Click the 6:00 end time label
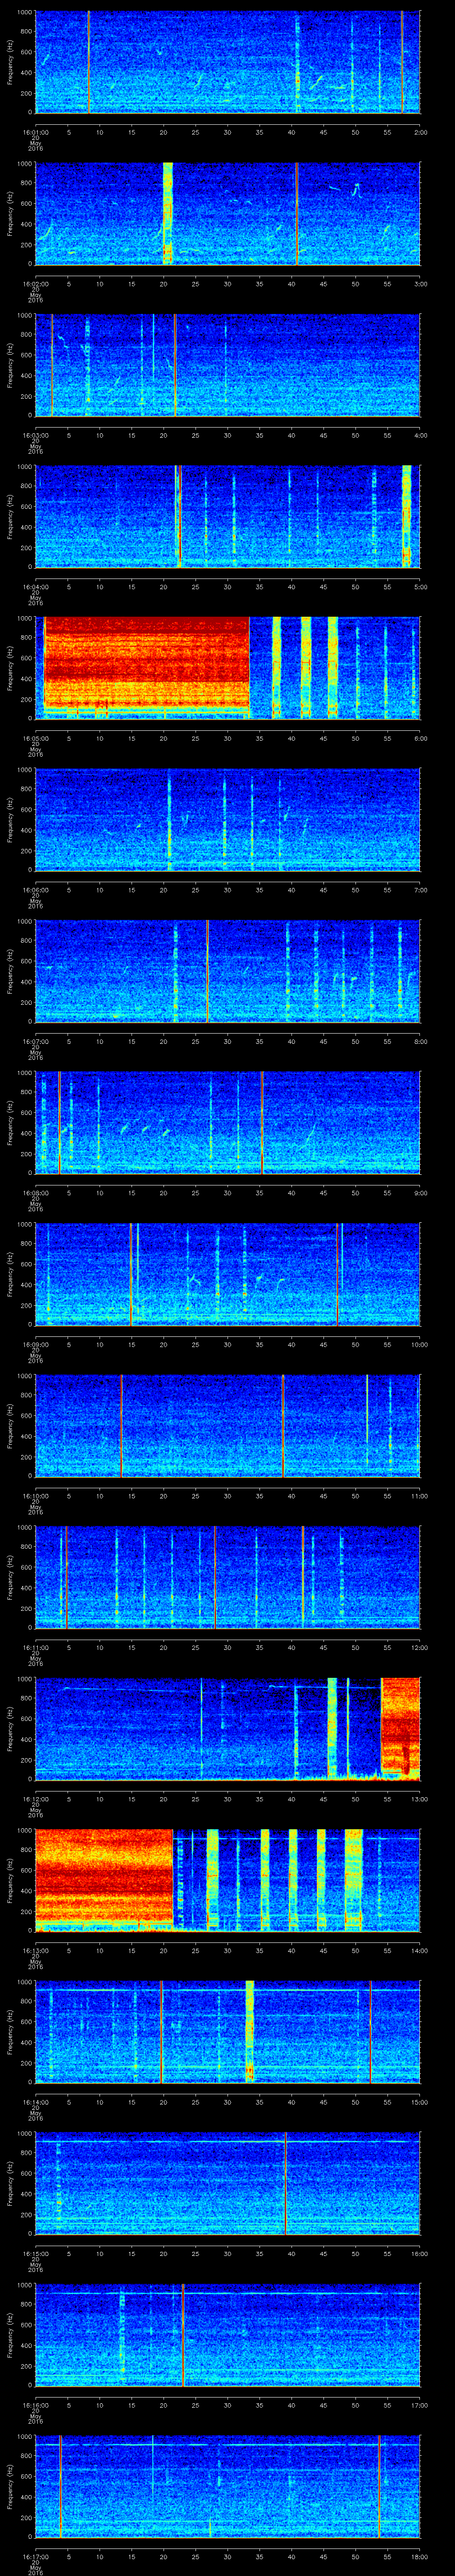Screen dimensions: 455x2576 click(420, 738)
